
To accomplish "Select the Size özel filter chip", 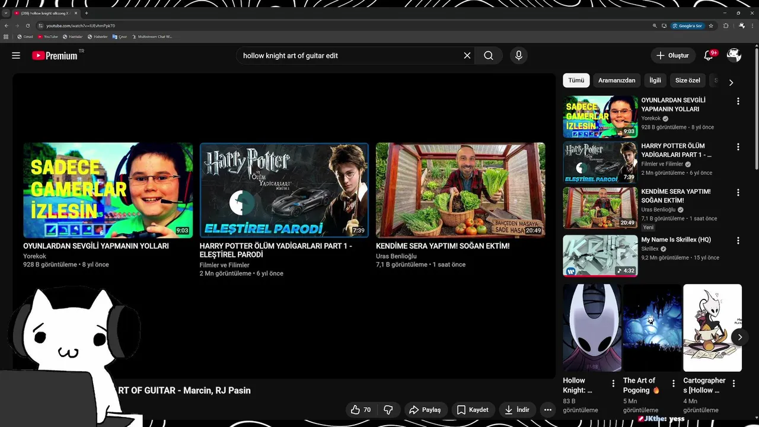I will [688, 80].
